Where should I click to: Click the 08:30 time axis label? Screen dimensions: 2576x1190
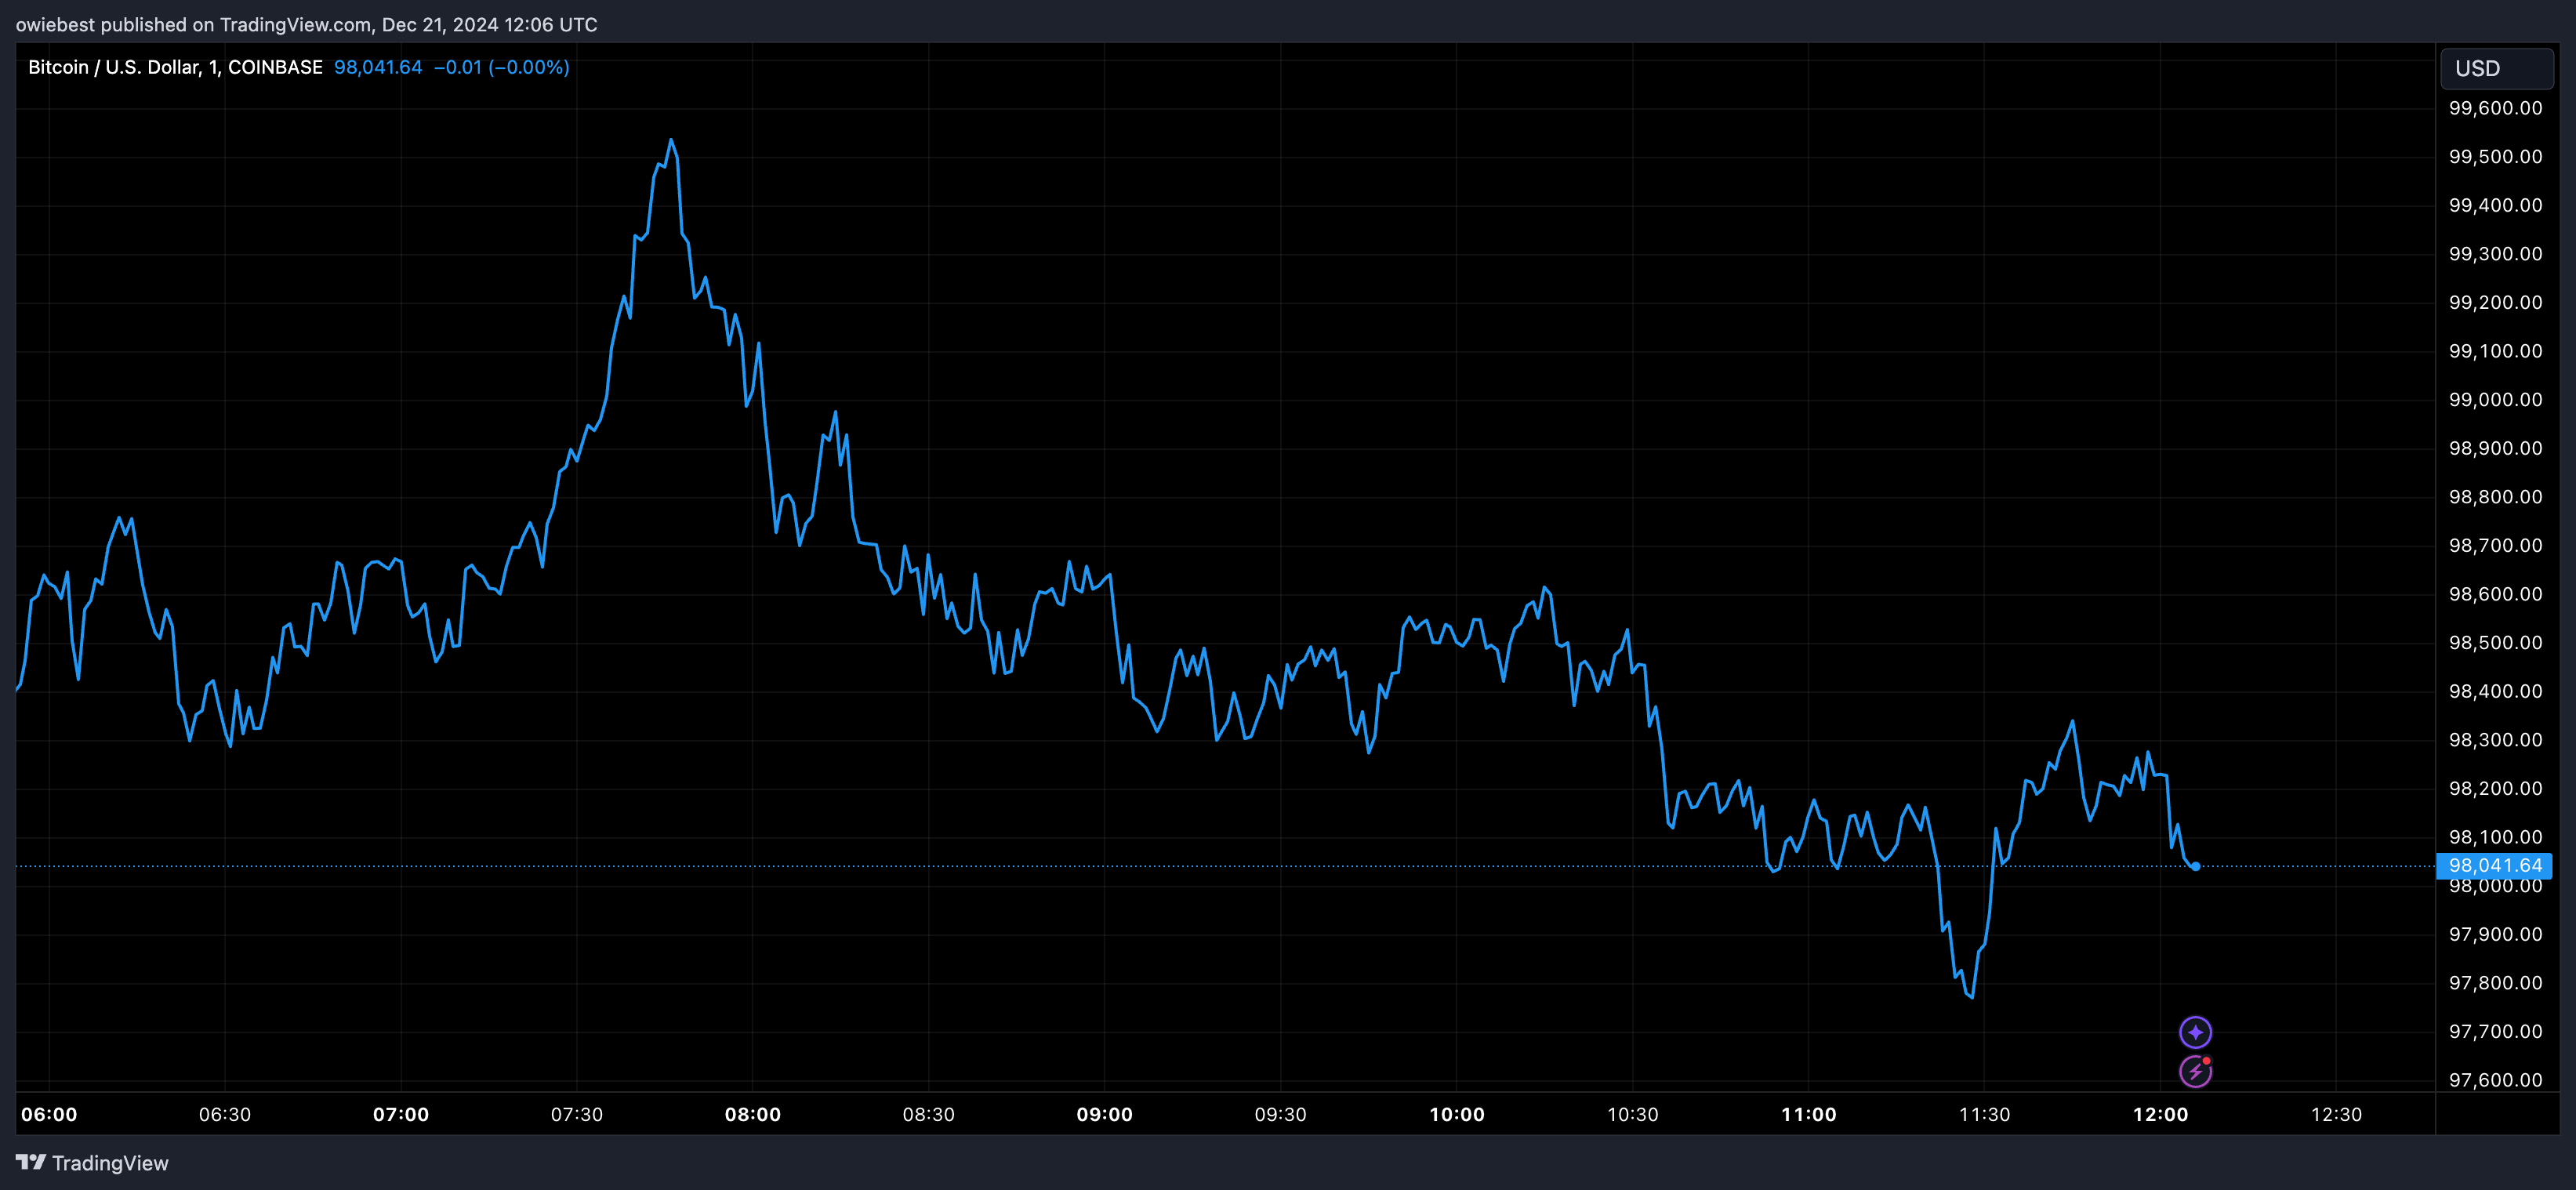coord(929,1114)
